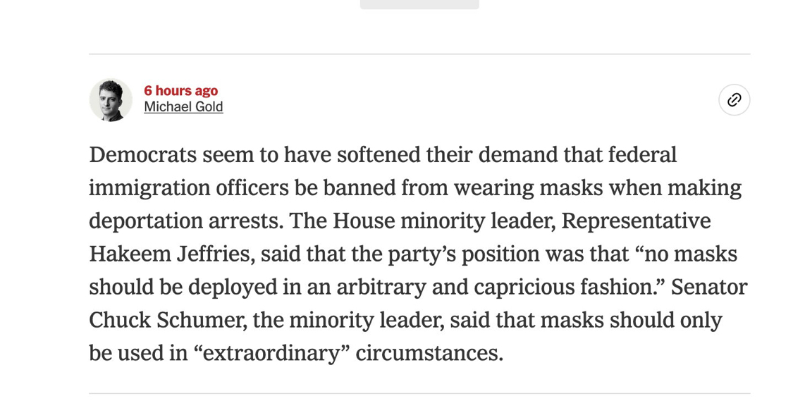Click the word "circumstances" in last line
Screen dimensions: 793x420
pos(429,353)
